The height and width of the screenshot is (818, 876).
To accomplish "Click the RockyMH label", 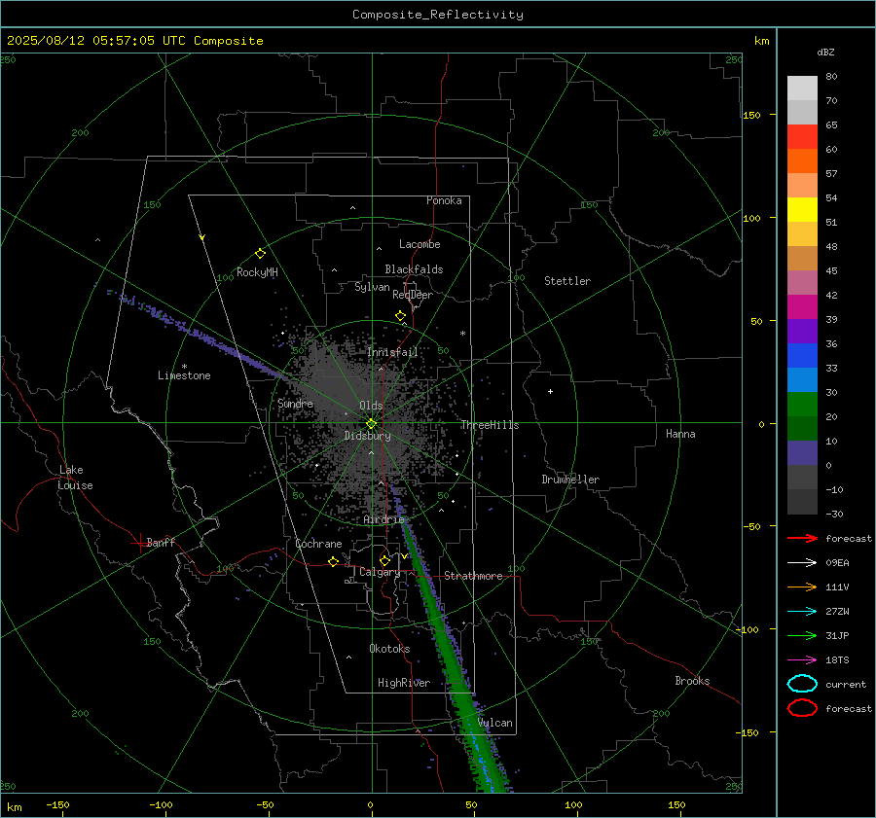I will [x=257, y=272].
